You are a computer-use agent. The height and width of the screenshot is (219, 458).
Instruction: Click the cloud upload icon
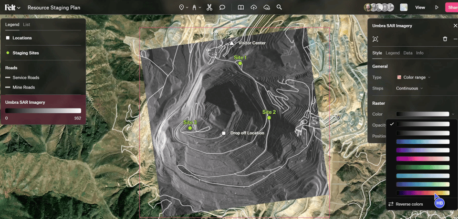(253, 7)
